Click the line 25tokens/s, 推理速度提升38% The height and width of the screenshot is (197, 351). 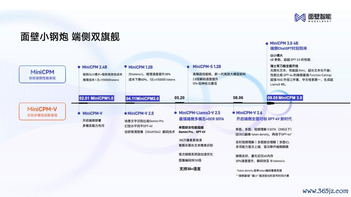pos(149,74)
